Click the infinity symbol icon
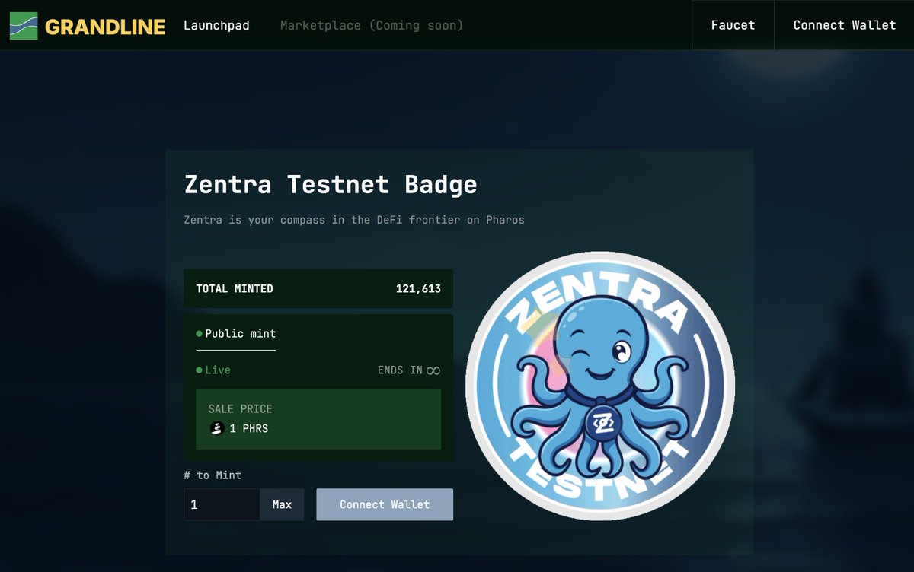Viewport: 914px width, 572px height. [433, 370]
